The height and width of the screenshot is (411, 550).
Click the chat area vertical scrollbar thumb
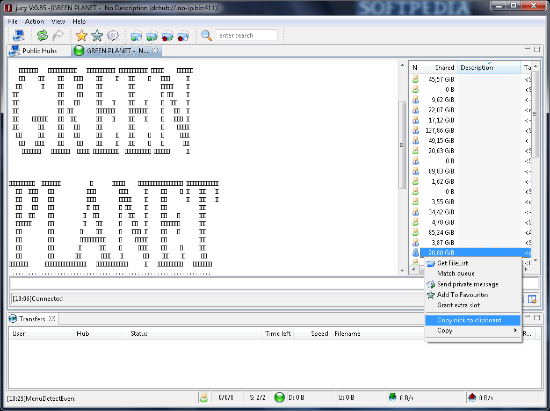click(x=402, y=145)
